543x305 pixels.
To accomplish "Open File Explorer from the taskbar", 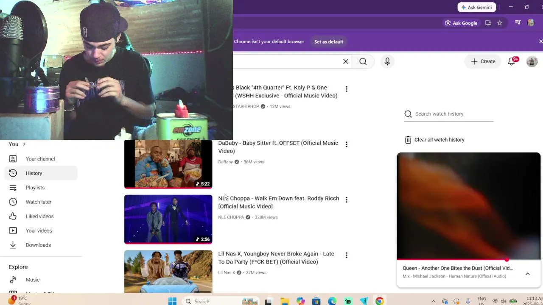I will click(285, 301).
